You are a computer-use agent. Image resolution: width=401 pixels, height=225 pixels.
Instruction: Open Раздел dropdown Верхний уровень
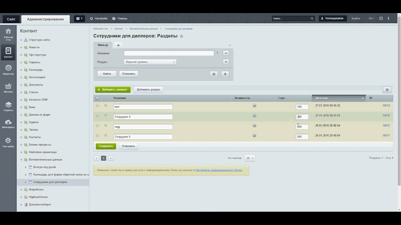point(150,62)
